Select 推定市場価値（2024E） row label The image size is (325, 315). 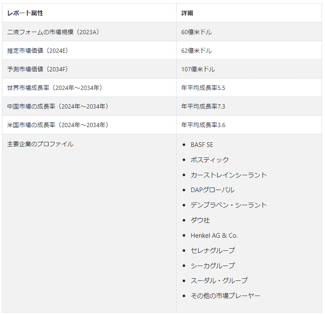click(x=38, y=50)
